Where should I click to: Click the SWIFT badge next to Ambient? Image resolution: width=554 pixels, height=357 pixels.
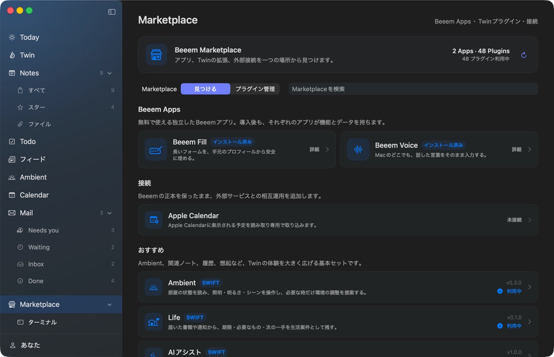(x=211, y=283)
